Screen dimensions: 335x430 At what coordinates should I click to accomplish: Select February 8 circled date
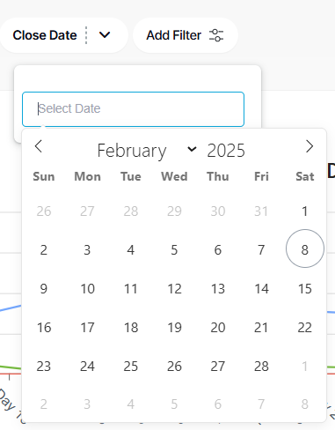pos(305,248)
